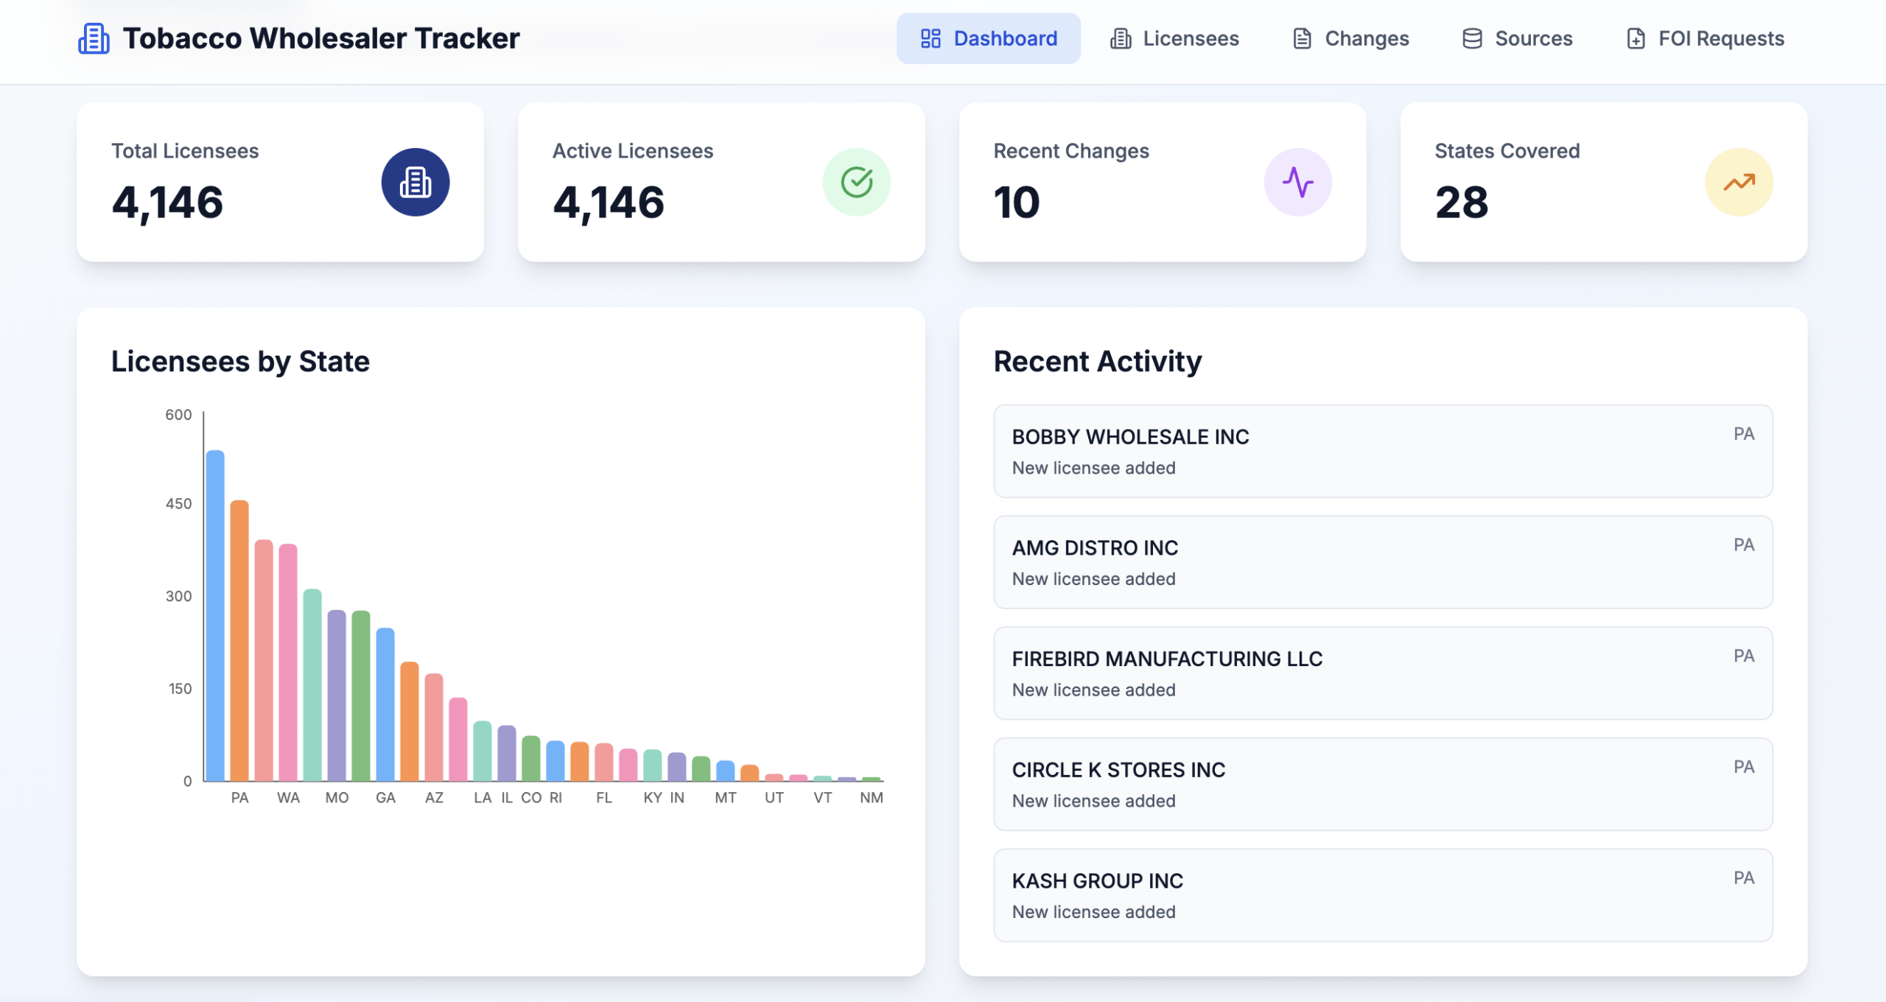Click the Changes page icon in navigation

[1302, 38]
